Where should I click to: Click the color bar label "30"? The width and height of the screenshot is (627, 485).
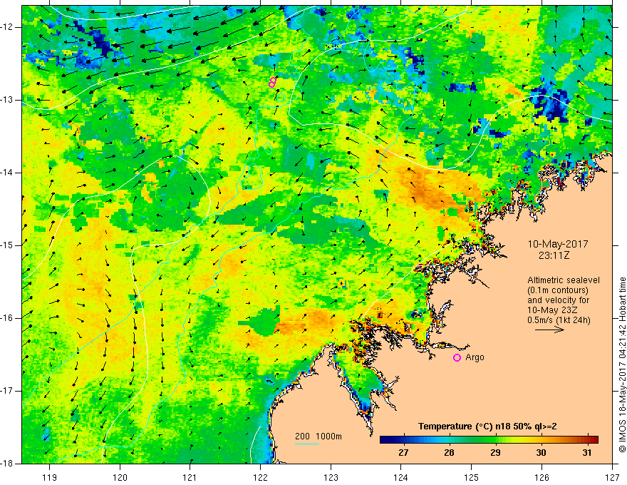click(x=541, y=453)
